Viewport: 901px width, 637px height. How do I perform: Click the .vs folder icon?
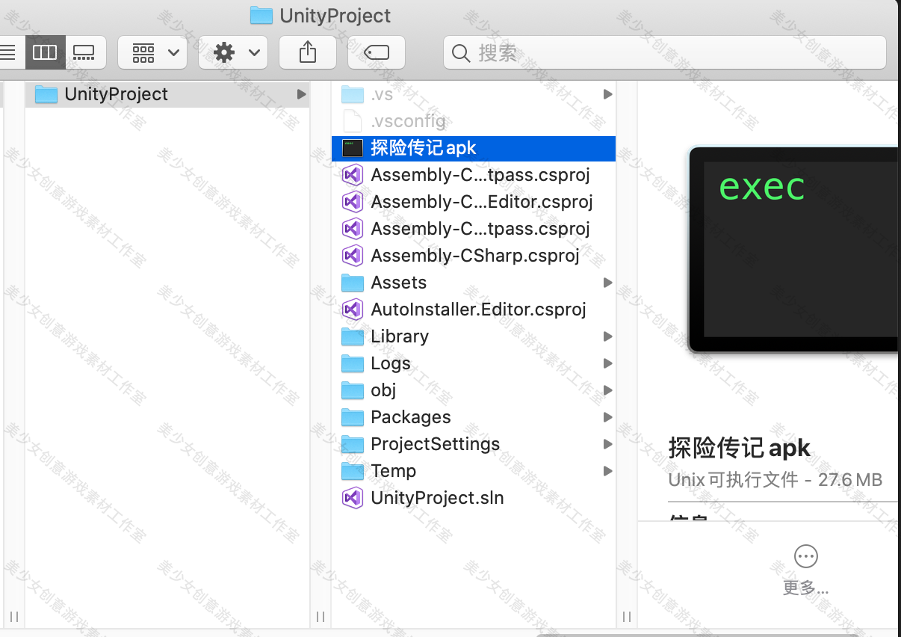point(353,94)
